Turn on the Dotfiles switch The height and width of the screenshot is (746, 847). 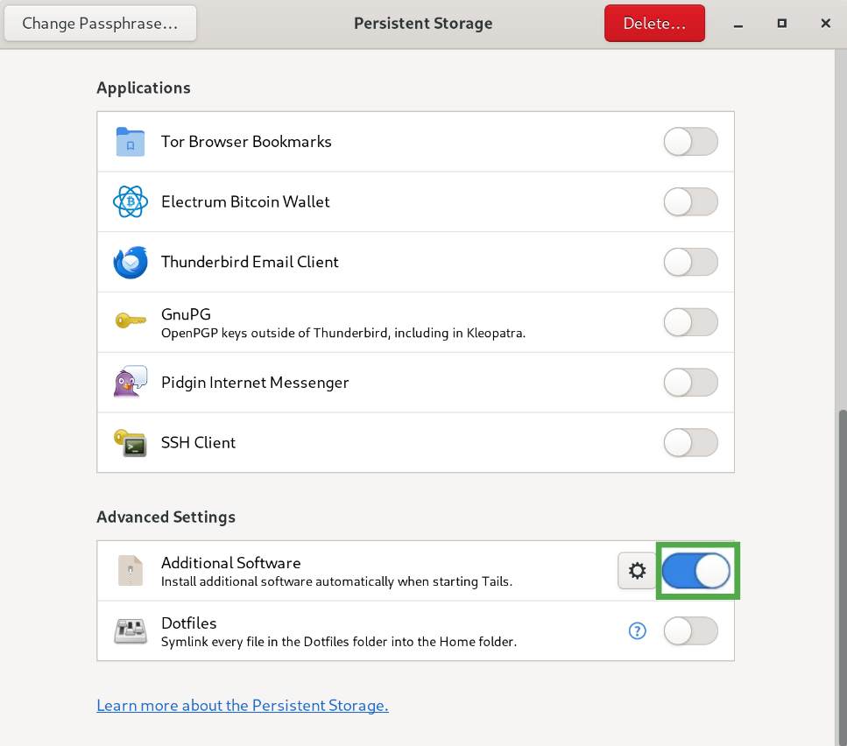tap(691, 630)
